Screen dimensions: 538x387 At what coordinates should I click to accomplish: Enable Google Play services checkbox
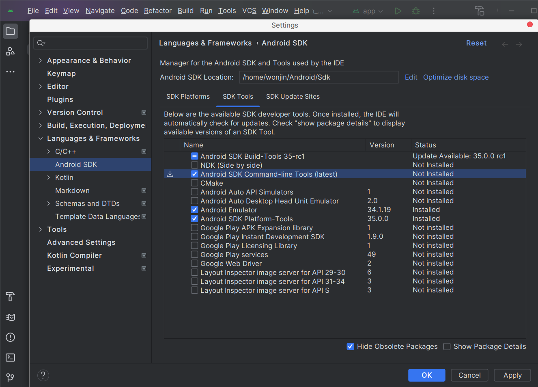coord(195,255)
